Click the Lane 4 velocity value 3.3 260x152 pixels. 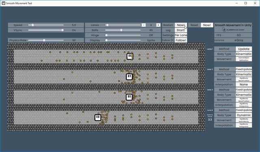[210, 120]
